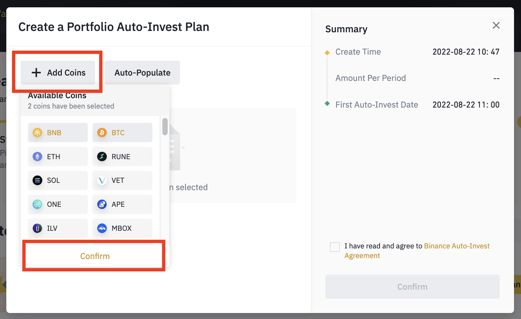Click the MBOX coin icon
The image size is (521, 319).
[x=102, y=228]
